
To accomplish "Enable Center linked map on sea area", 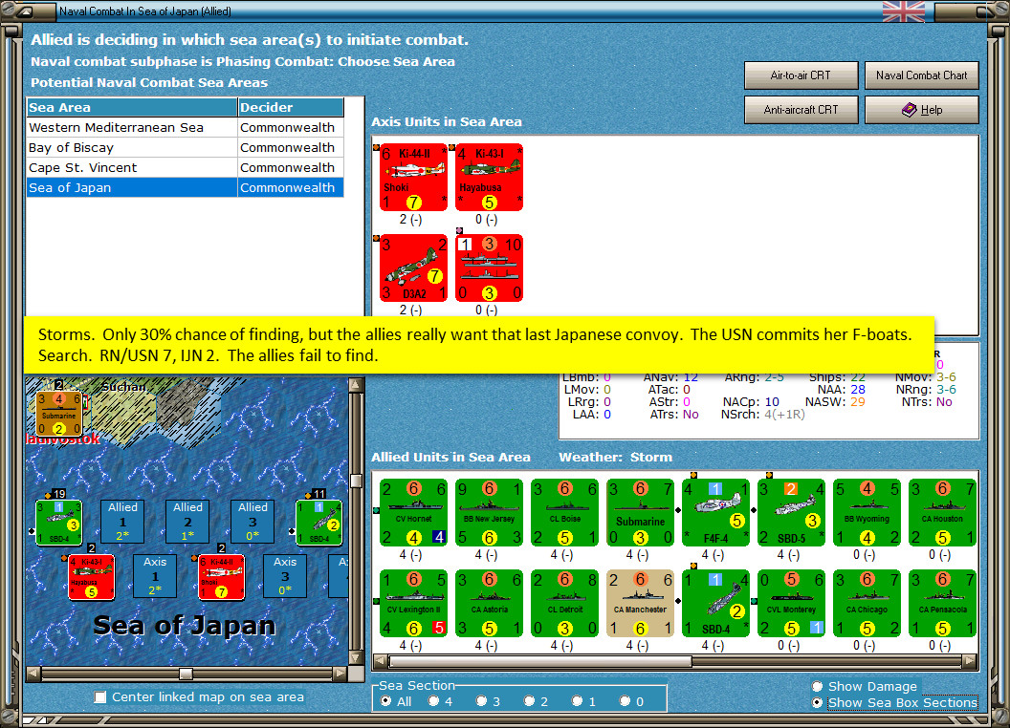I will (x=100, y=697).
